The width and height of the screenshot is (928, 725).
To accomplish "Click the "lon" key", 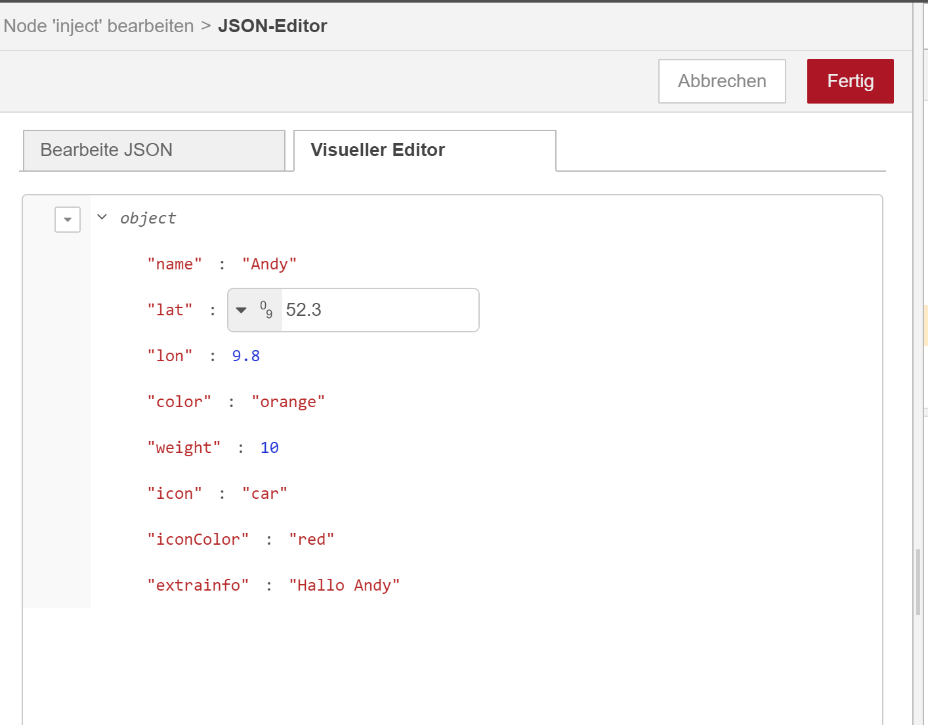I will (x=170, y=356).
